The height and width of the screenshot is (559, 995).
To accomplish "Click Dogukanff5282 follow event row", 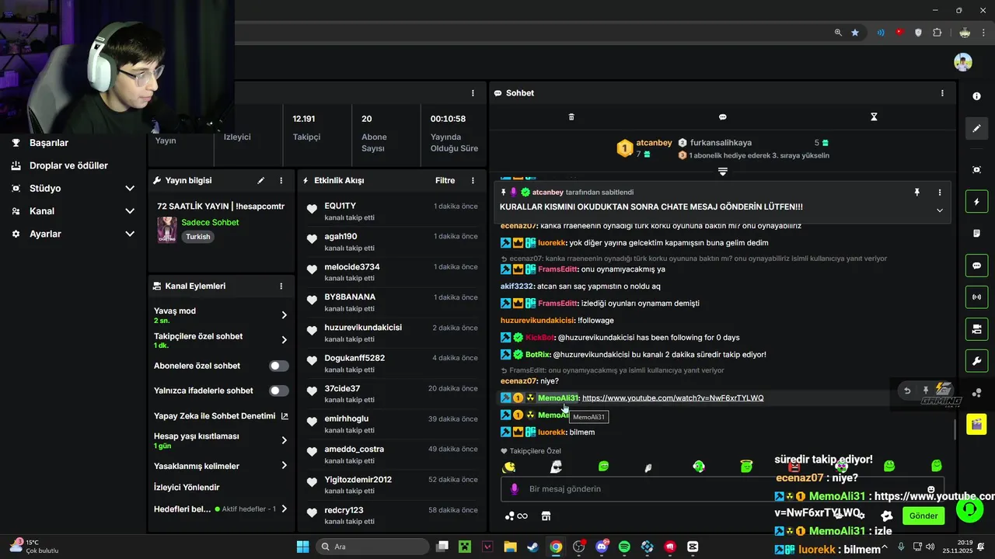I will [x=392, y=363].
